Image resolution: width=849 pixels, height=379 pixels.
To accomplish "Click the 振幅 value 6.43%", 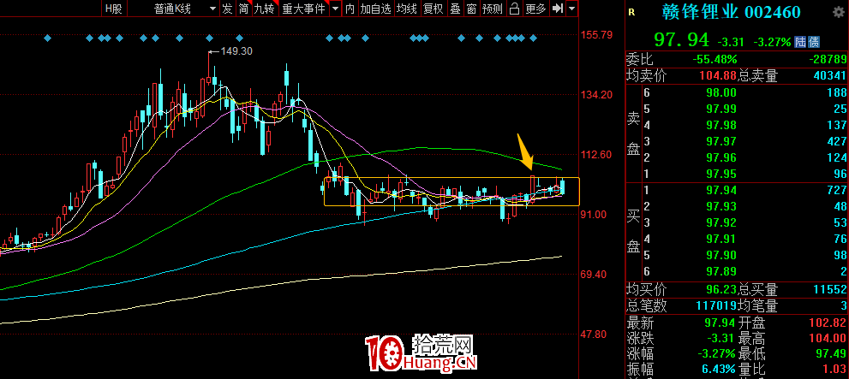I will 719,370.
